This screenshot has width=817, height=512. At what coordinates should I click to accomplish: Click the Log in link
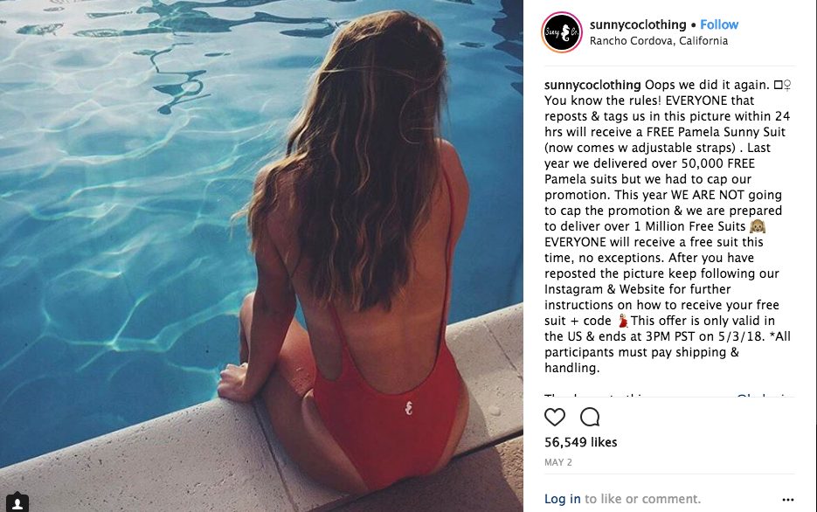(x=562, y=499)
